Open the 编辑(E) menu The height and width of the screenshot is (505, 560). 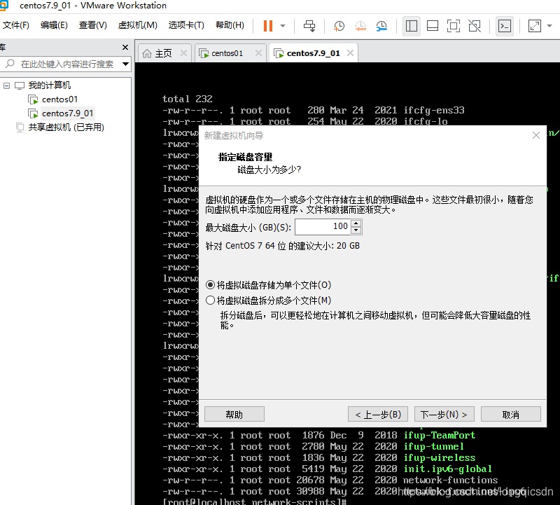54,25
